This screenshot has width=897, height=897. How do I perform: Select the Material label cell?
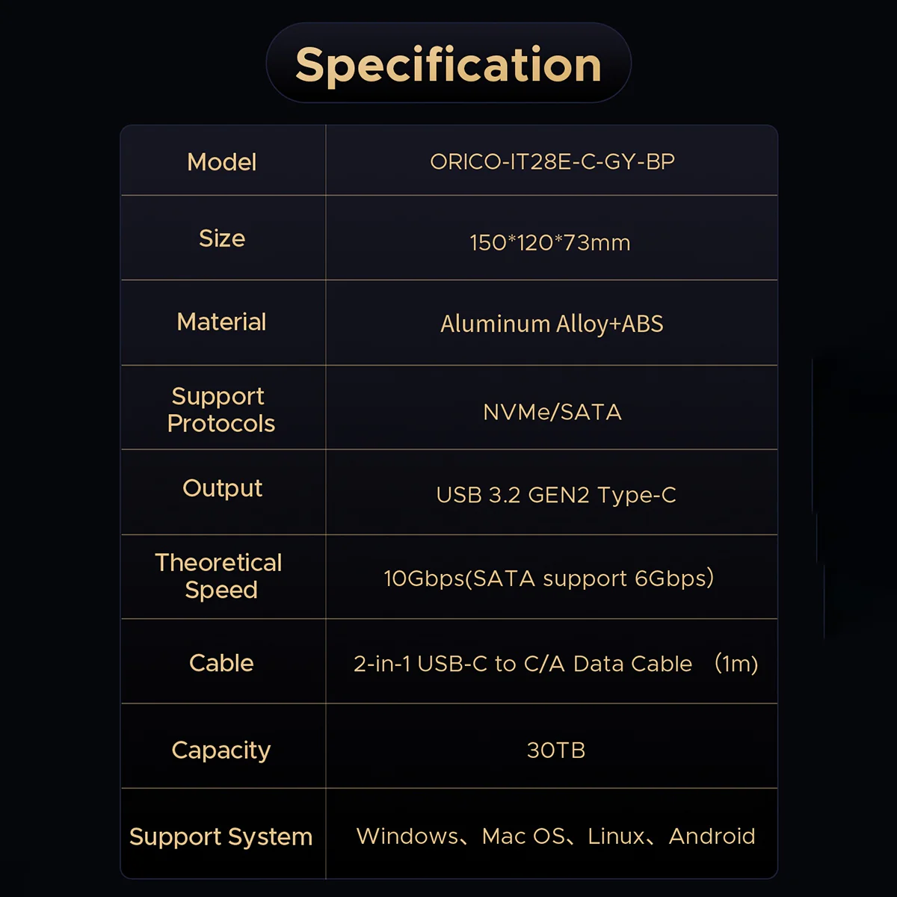click(221, 321)
